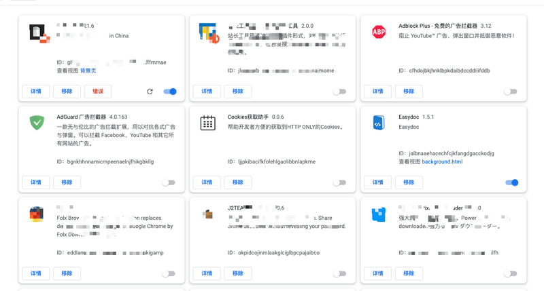Click Cookies获取助手 HTTP ONLY description
The height and width of the screenshot is (291, 544).
tap(286, 127)
